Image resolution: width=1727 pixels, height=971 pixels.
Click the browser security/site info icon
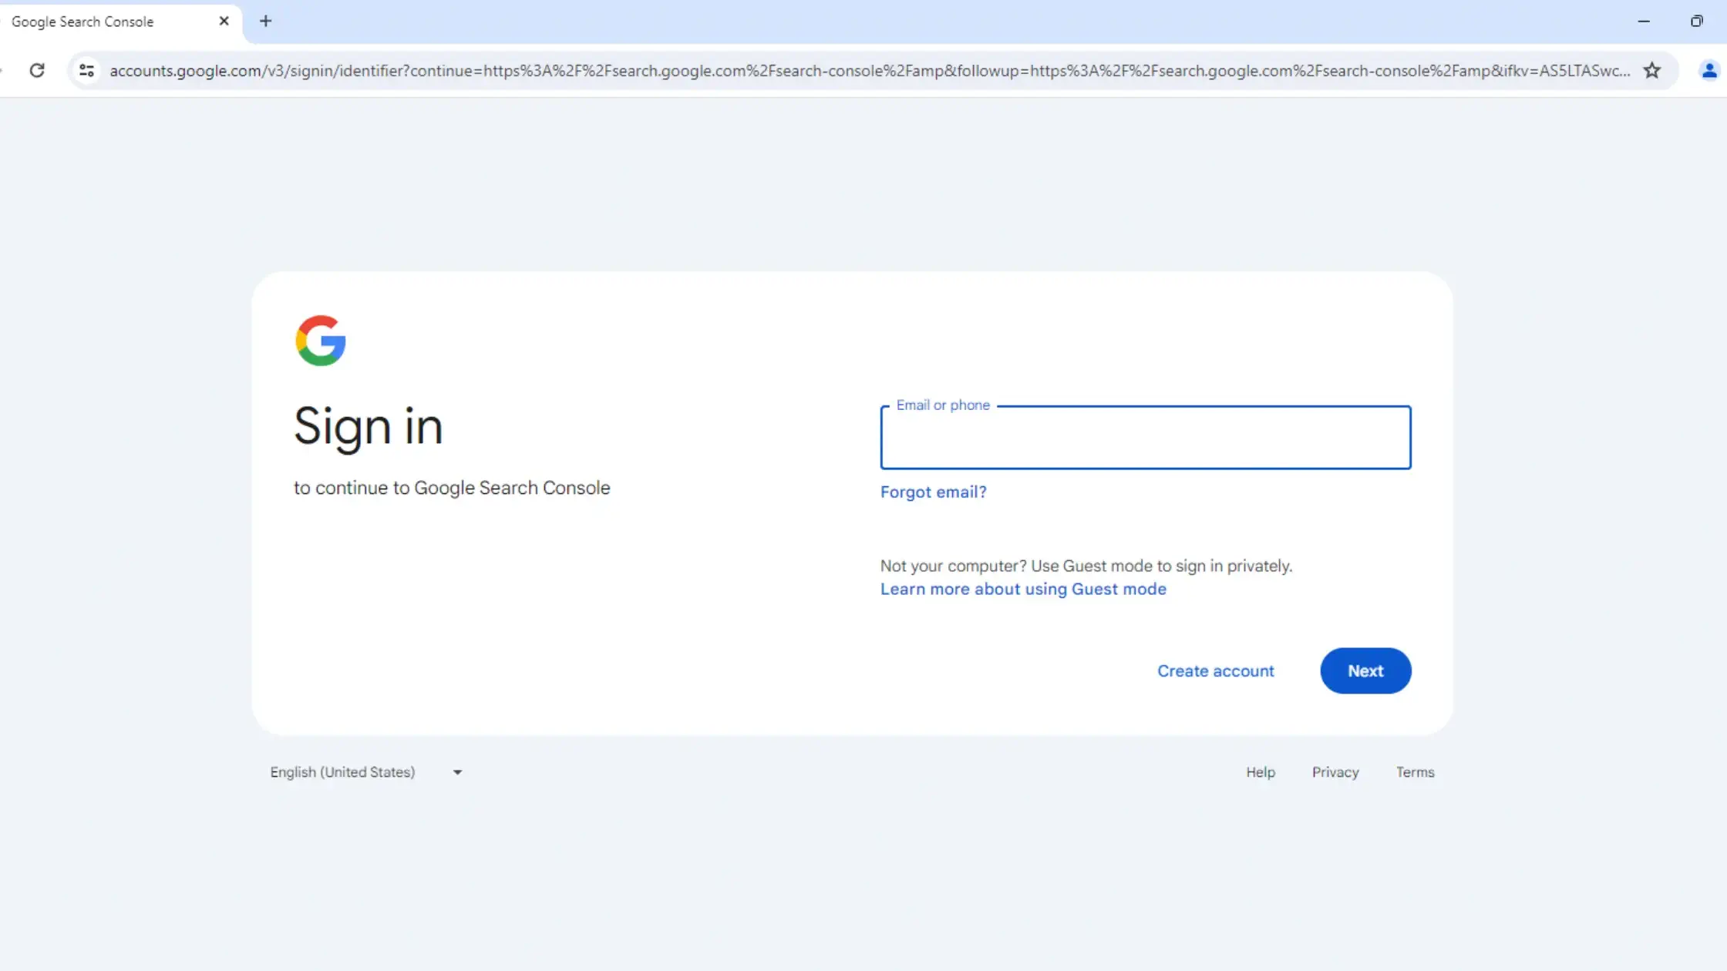click(86, 70)
